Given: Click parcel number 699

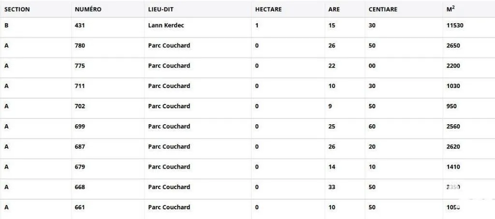Looking at the screenshot, I should [80, 126].
